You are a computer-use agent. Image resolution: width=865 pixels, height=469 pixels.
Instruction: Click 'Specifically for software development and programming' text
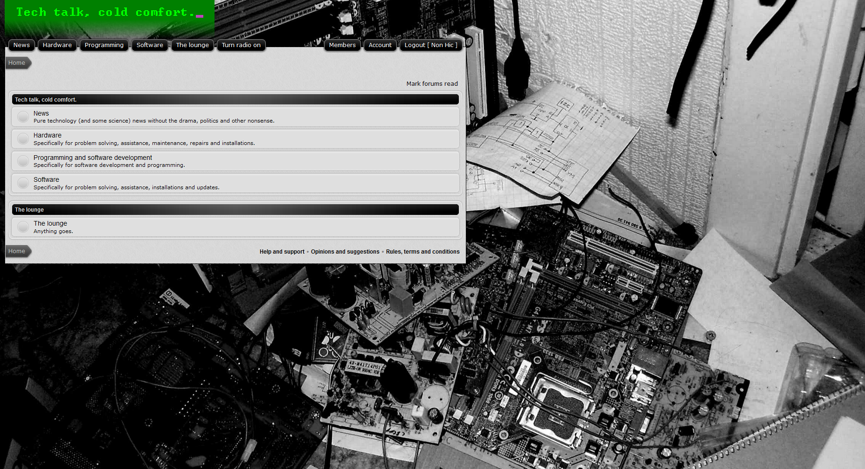pyautogui.click(x=109, y=165)
